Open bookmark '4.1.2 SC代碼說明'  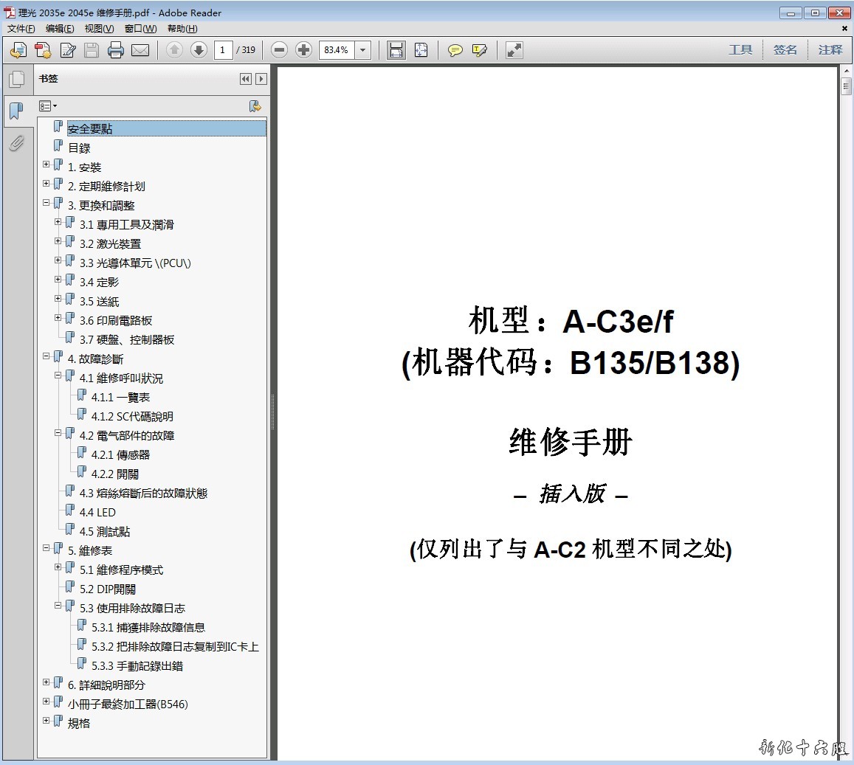[x=131, y=417]
